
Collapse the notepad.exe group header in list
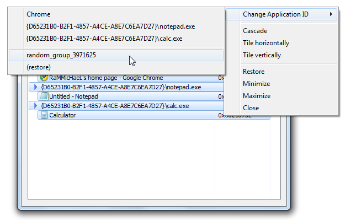click(x=35, y=87)
